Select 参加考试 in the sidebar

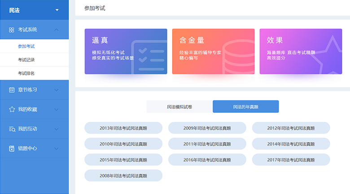pos(26,46)
